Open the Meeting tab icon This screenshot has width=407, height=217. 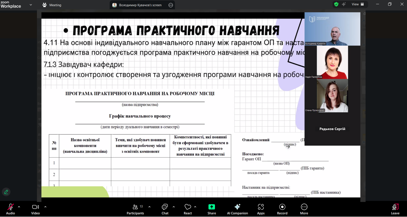point(45,5)
